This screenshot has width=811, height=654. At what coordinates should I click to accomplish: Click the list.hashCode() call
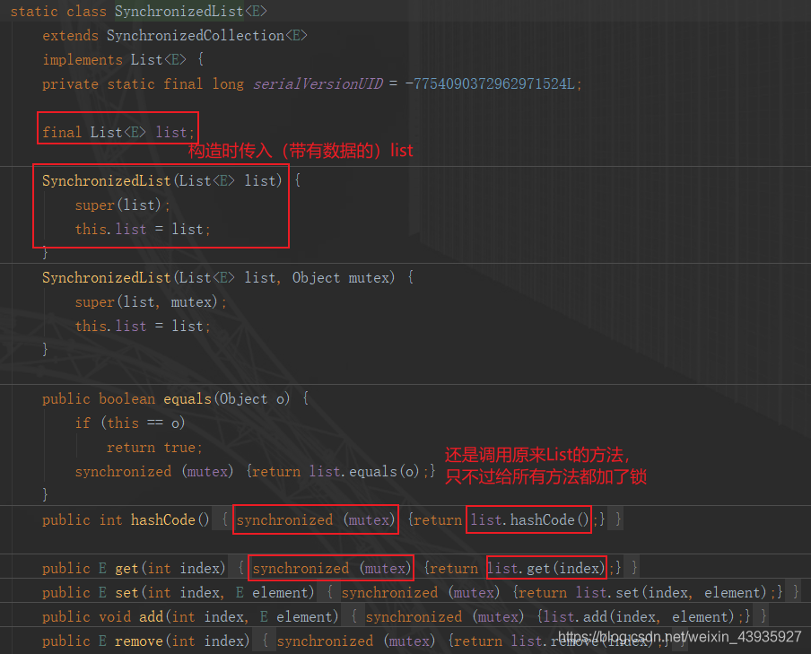[529, 519]
